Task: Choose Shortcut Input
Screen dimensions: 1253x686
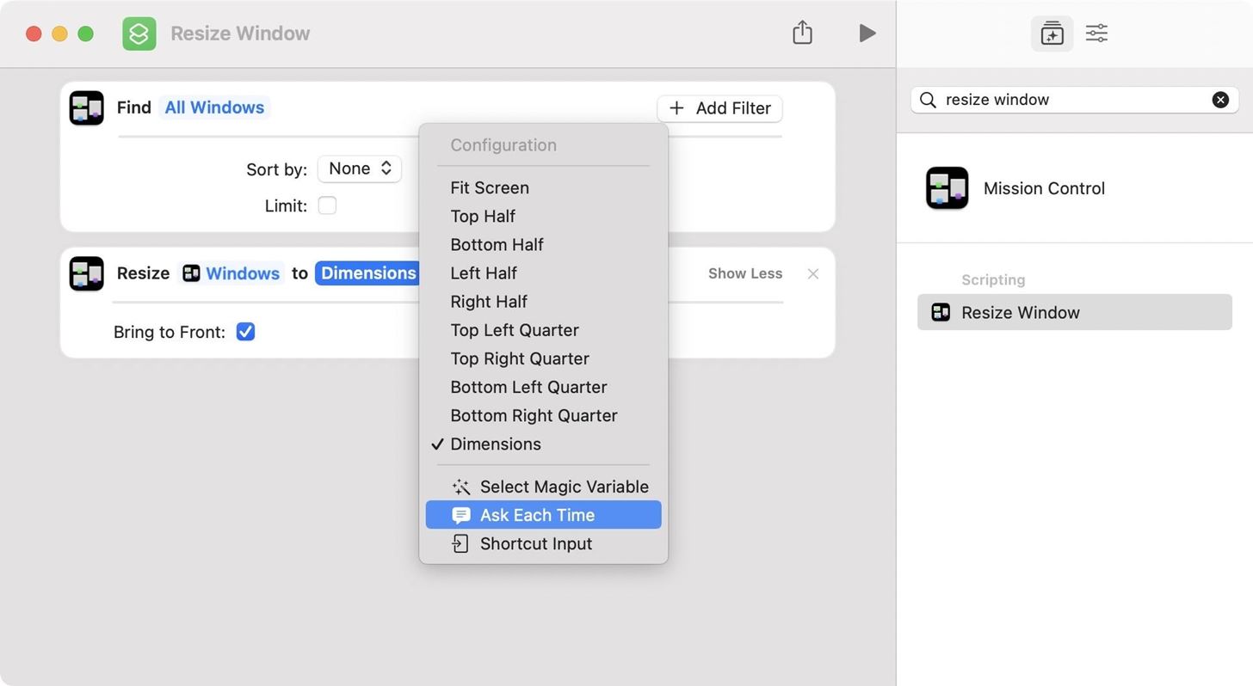Action: (543, 543)
